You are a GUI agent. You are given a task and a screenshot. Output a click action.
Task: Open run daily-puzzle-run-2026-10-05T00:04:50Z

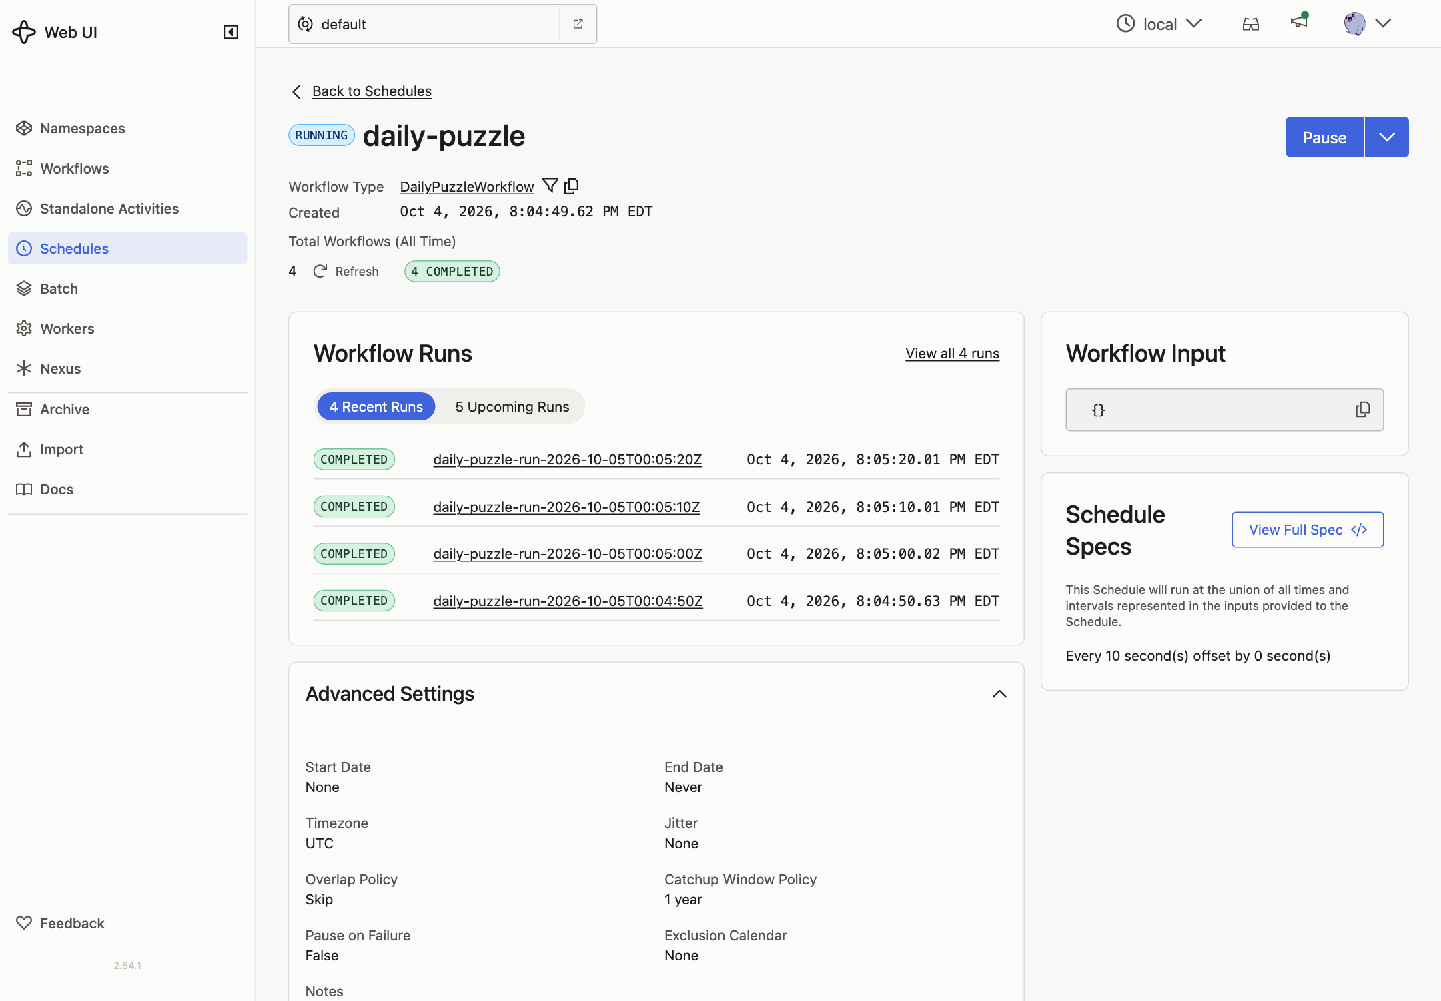point(568,601)
